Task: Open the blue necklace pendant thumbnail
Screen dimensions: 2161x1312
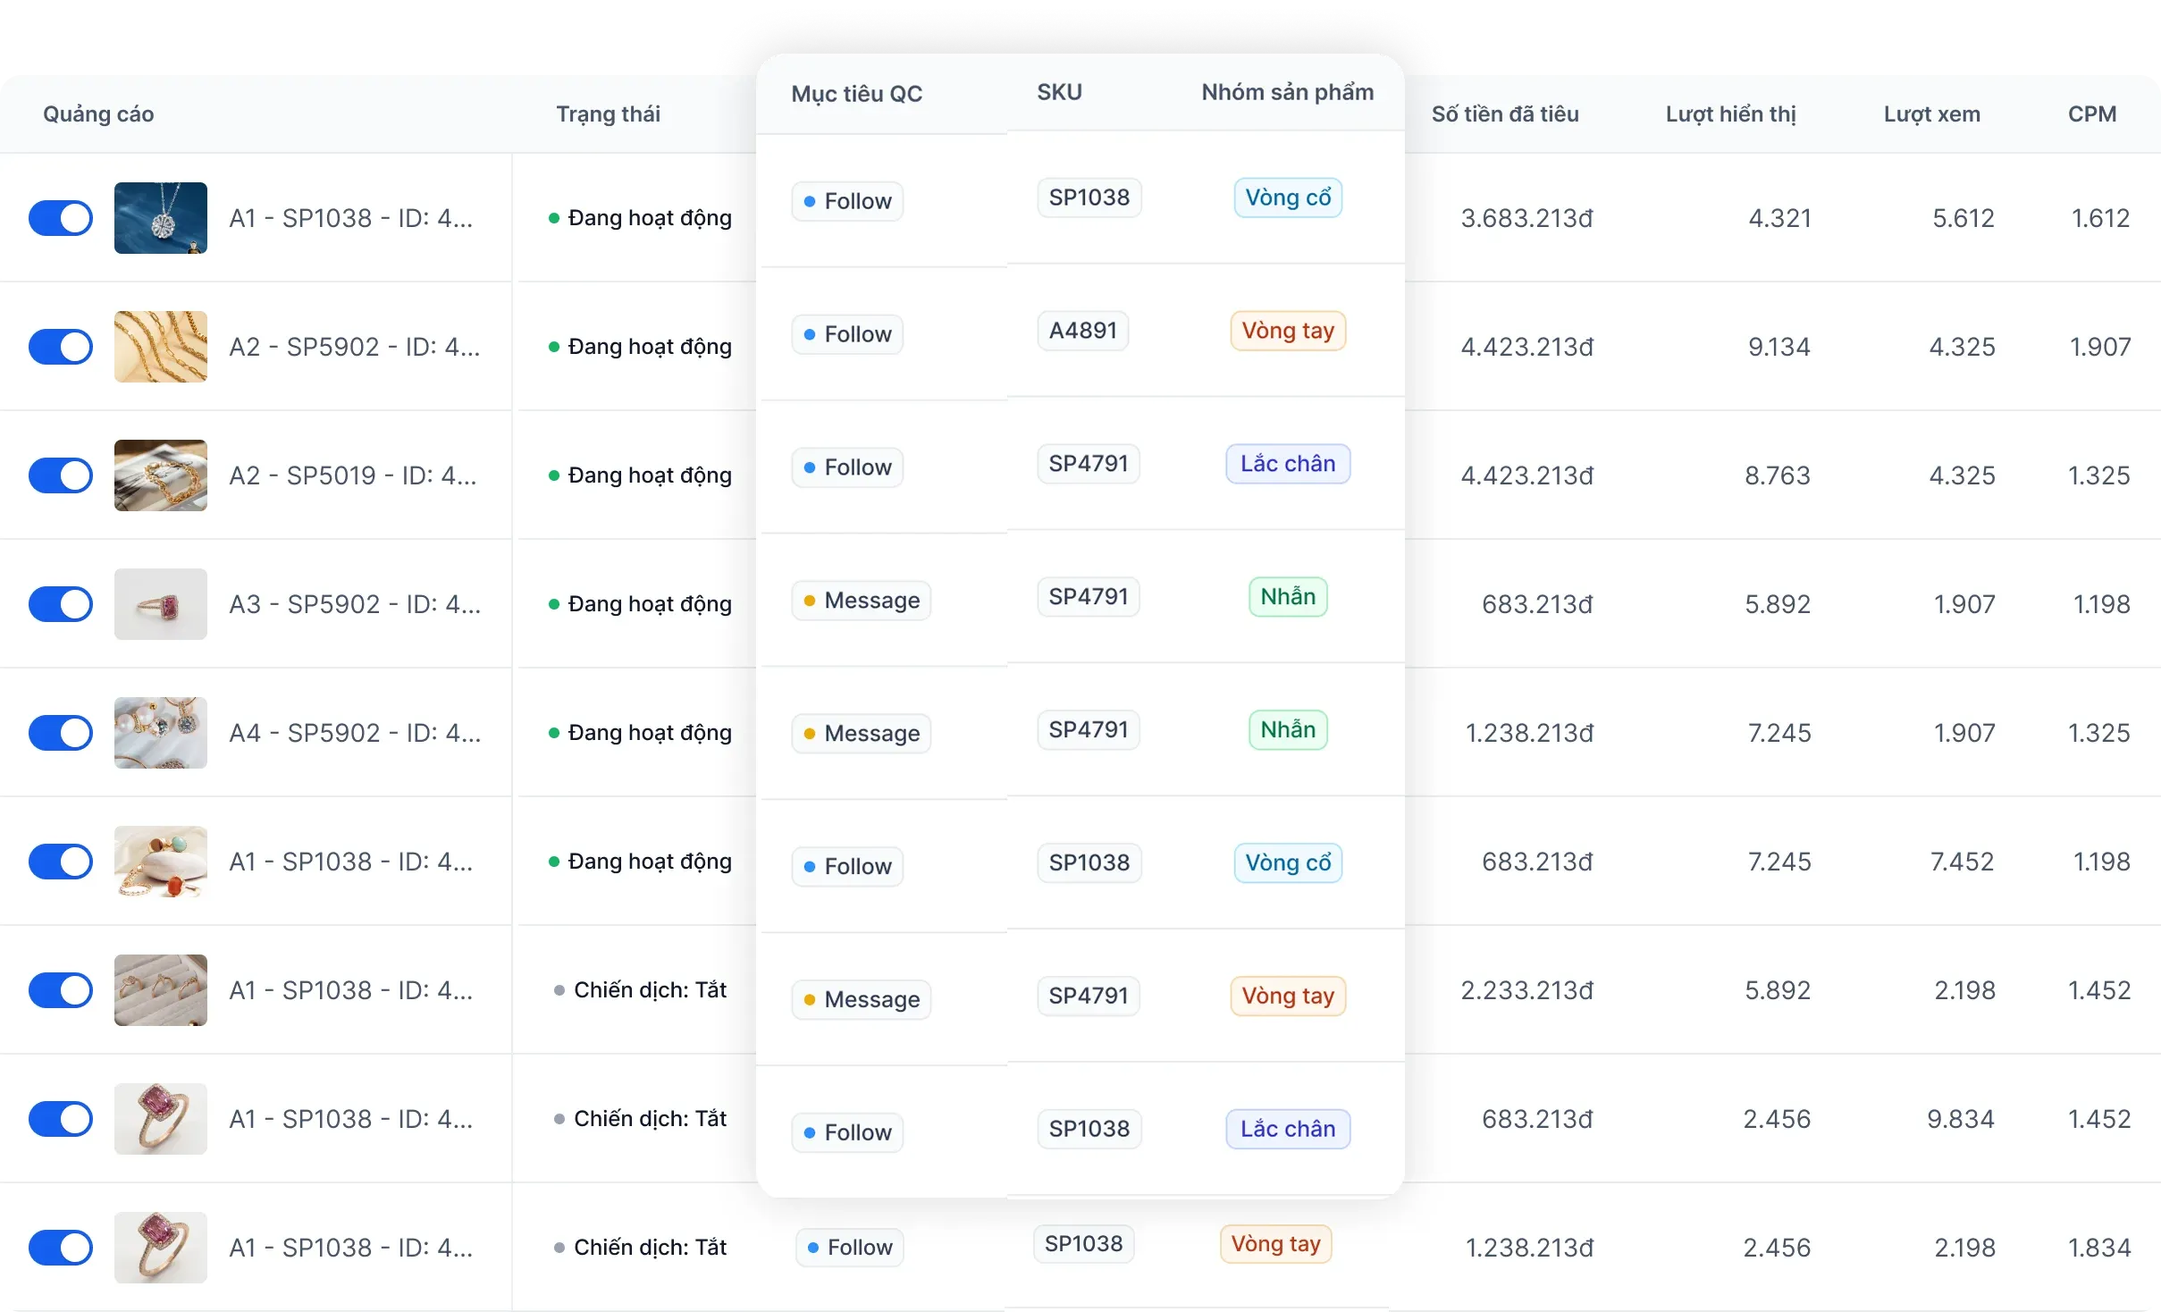Action: click(161, 218)
